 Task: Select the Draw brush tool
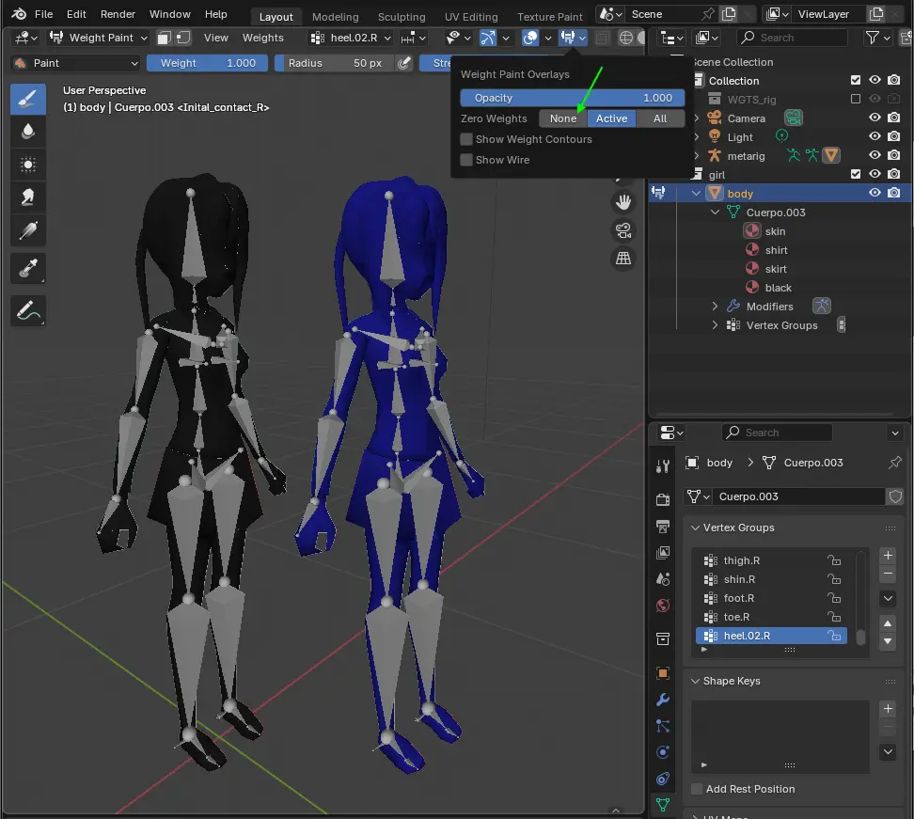(x=28, y=100)
